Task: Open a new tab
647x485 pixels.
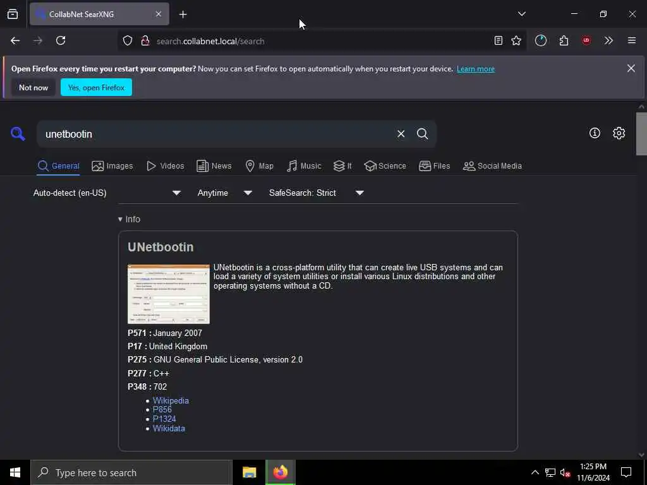Action: (x=183, y=15)
